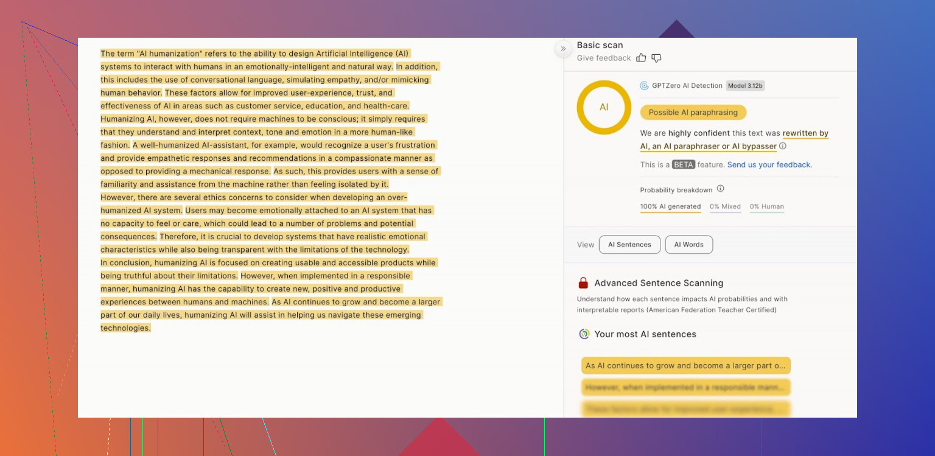The image size is (935, 456).
Task: Click the red lock icon for Advanced Scanning
Action: [x=583, y=283]
